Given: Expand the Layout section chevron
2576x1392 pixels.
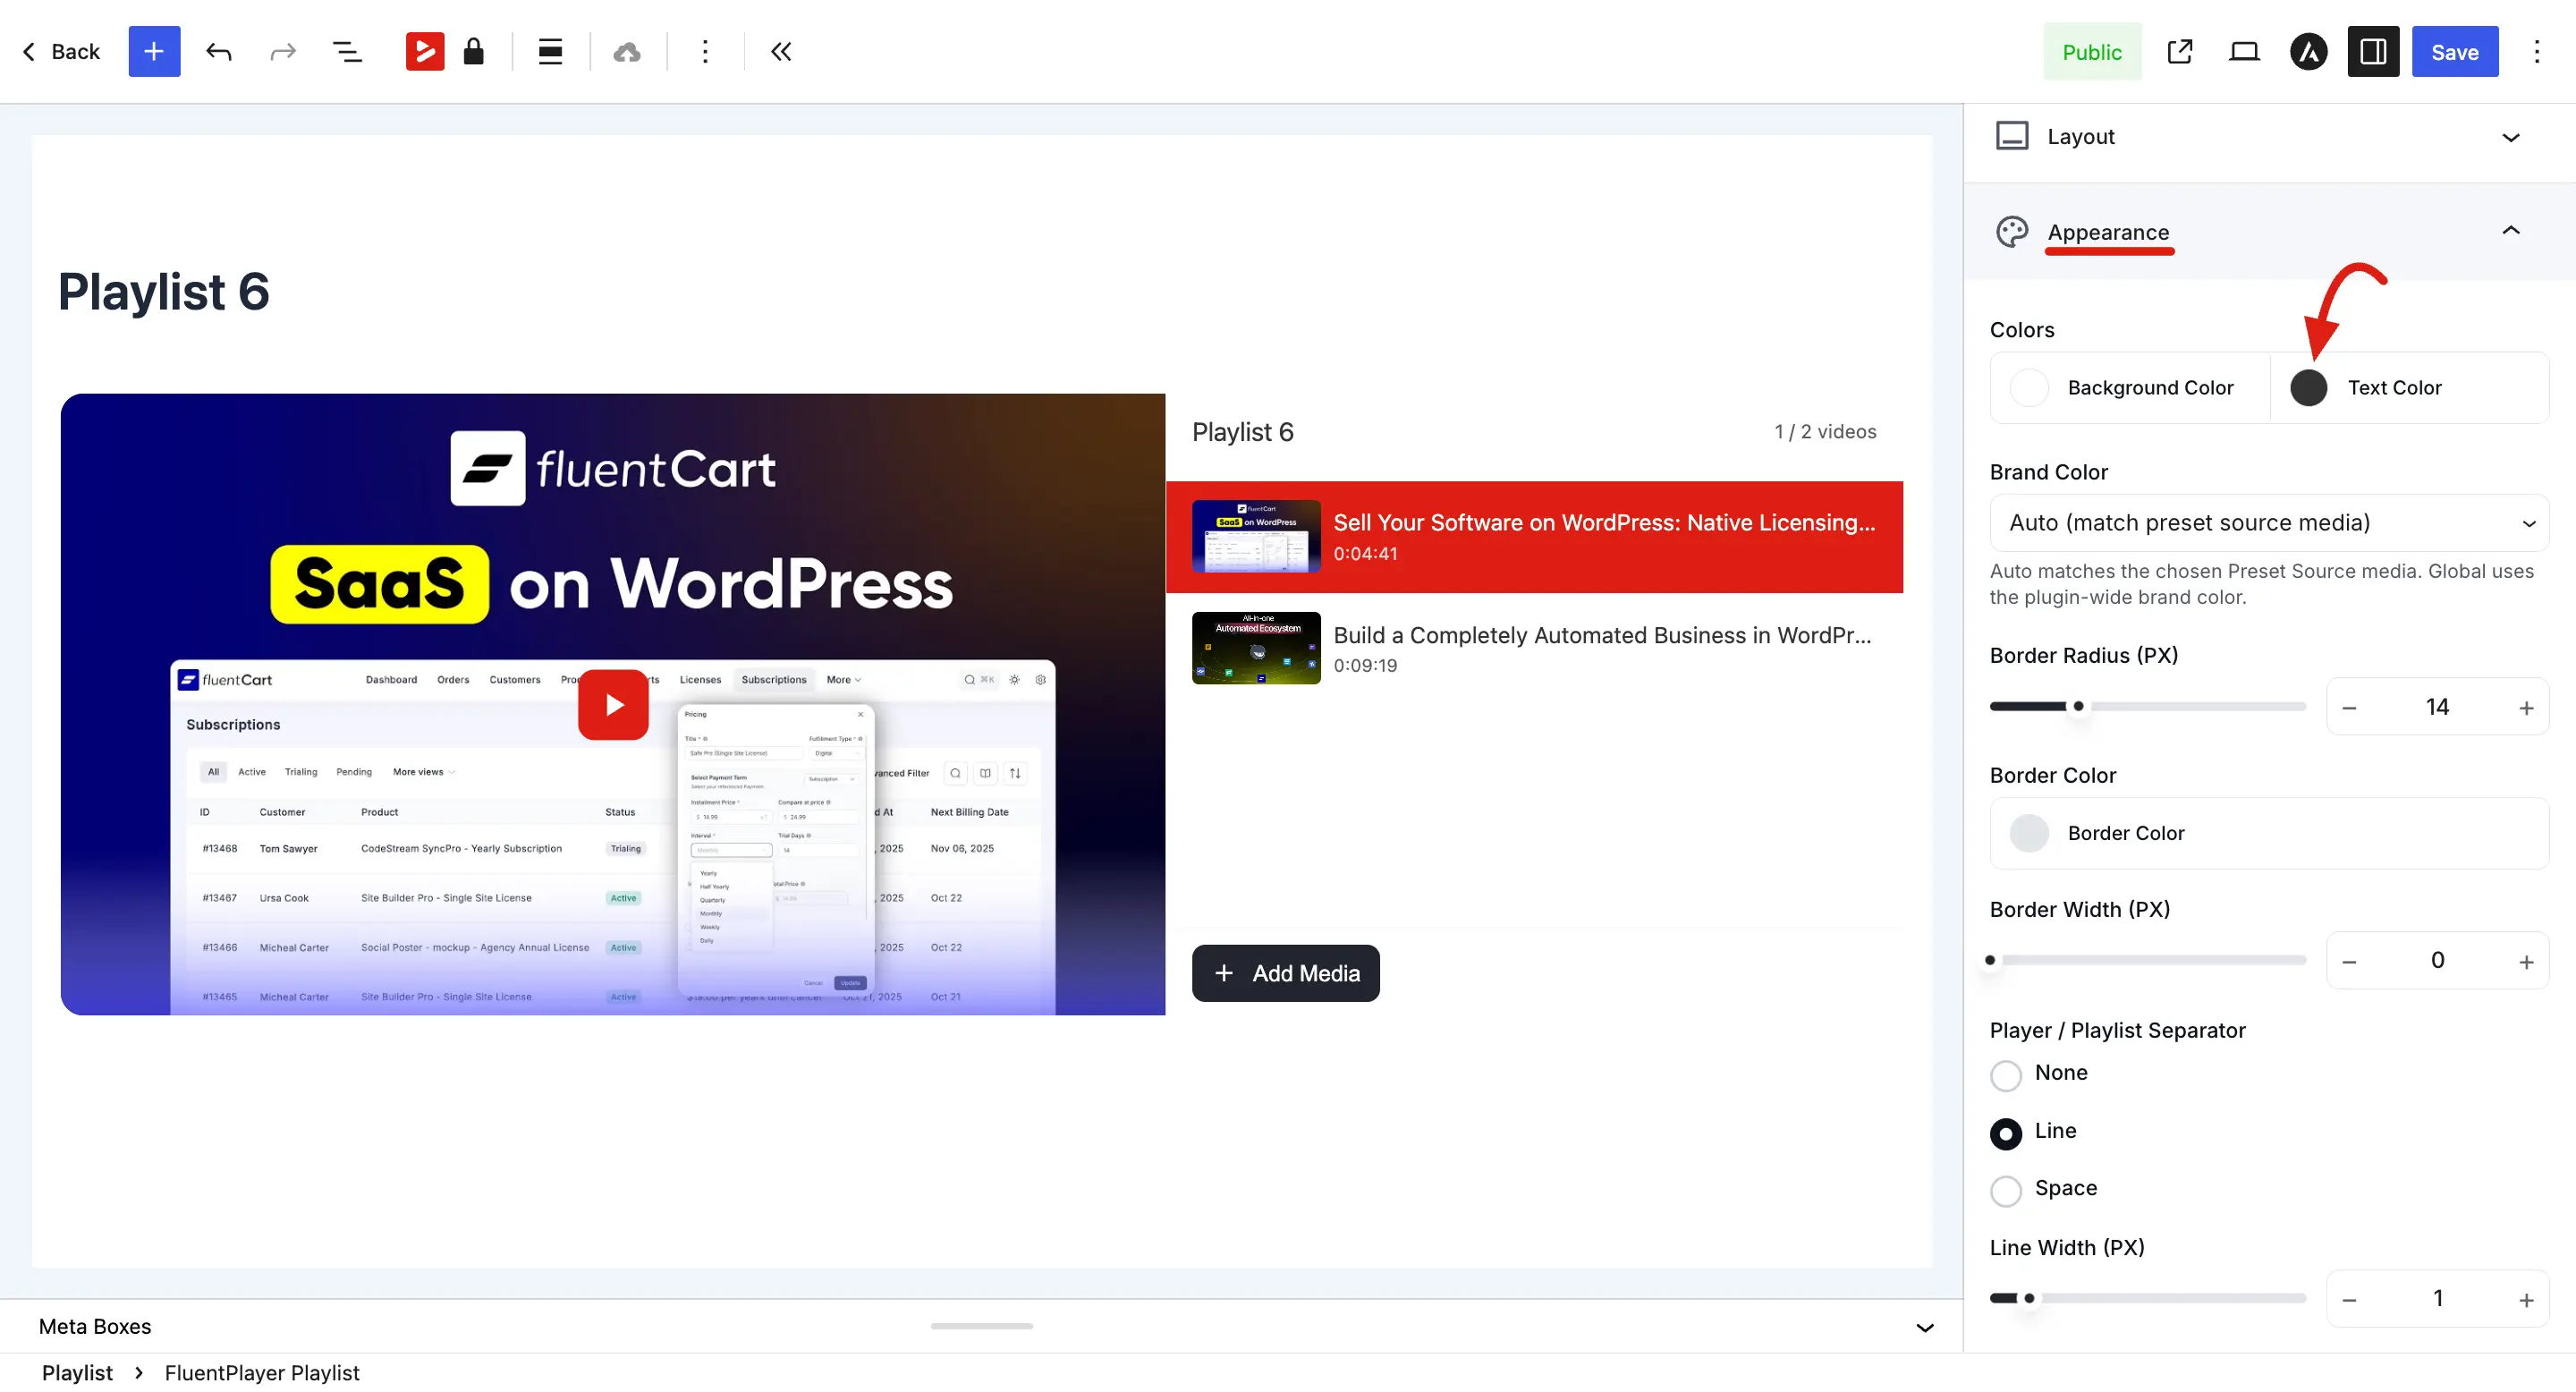Looking at the screenshot, I should click(2511, 137).
